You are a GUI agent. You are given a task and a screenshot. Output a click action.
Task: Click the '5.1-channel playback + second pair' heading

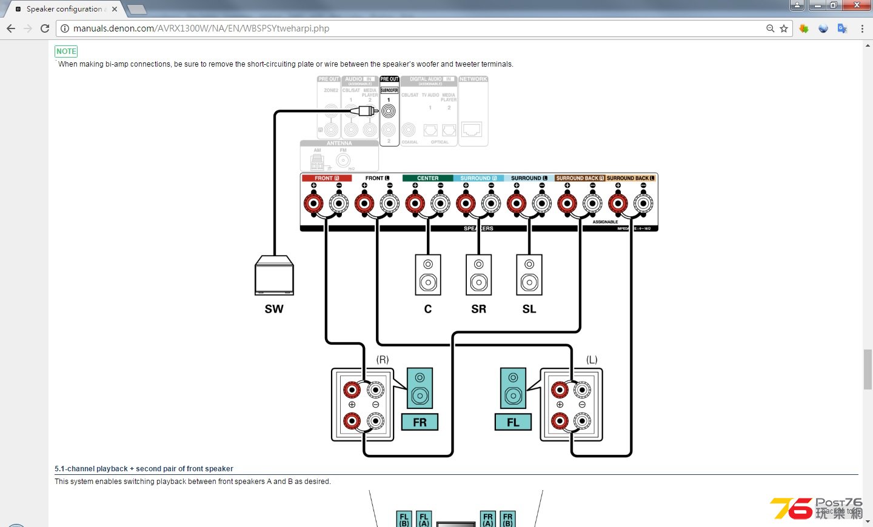(144, 469)
